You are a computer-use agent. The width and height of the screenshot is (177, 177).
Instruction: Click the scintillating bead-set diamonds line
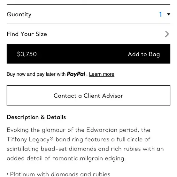click(85, 149)
